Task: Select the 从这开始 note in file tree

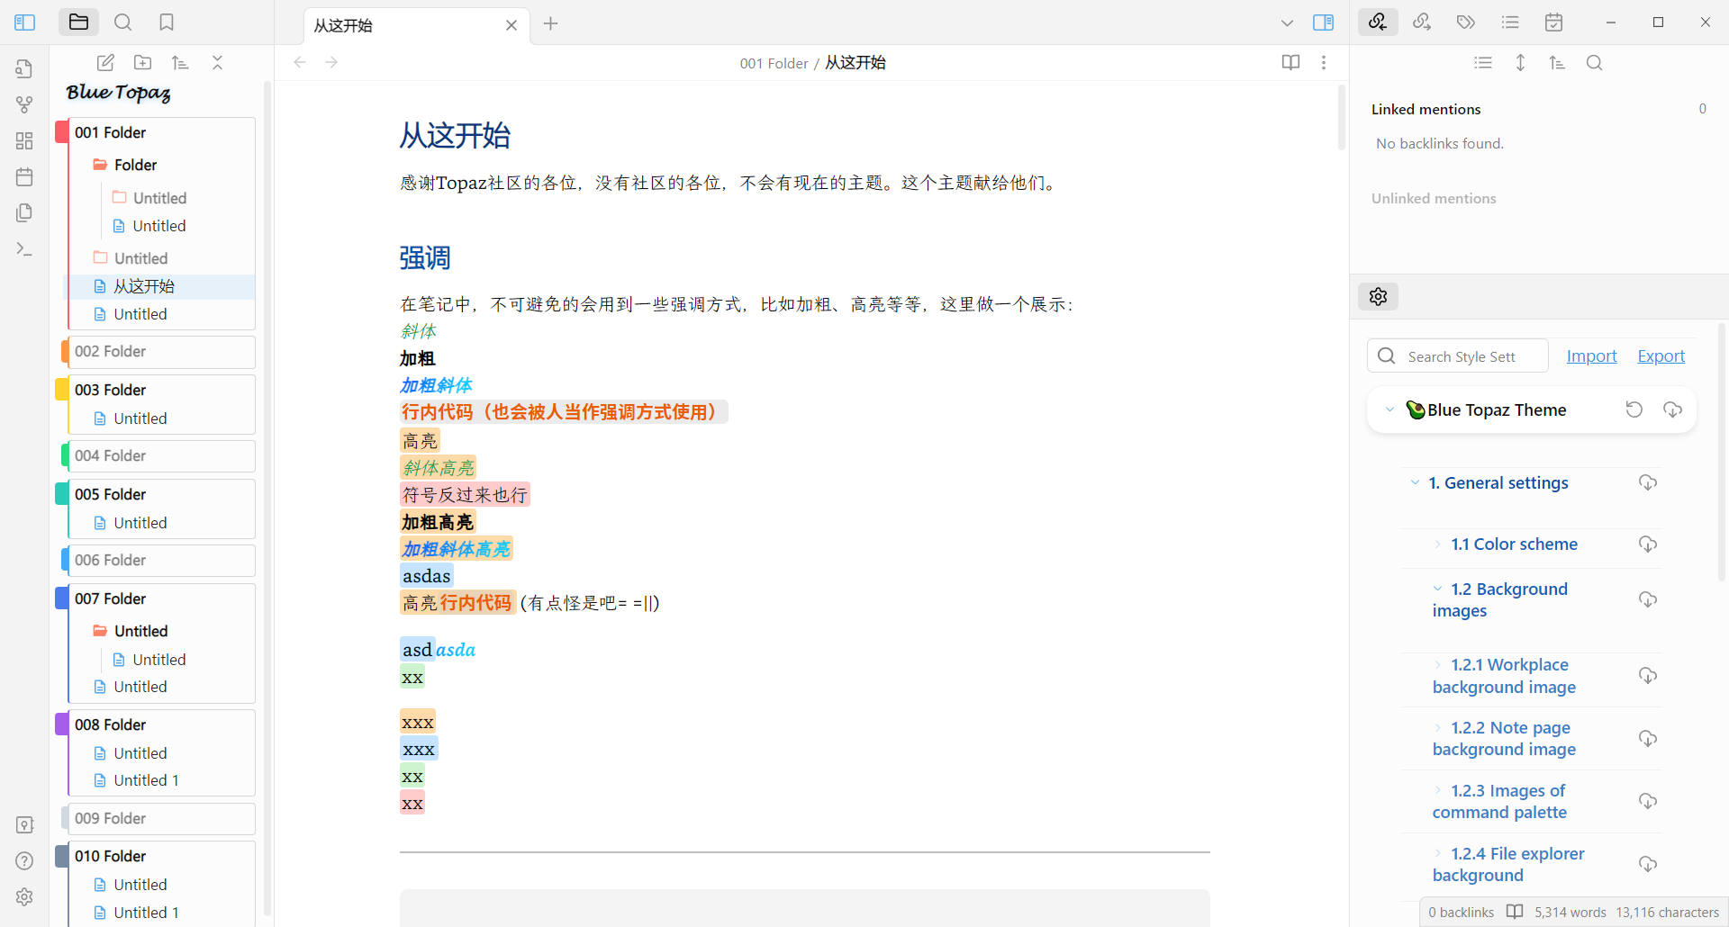Action: tap(161, 286)
